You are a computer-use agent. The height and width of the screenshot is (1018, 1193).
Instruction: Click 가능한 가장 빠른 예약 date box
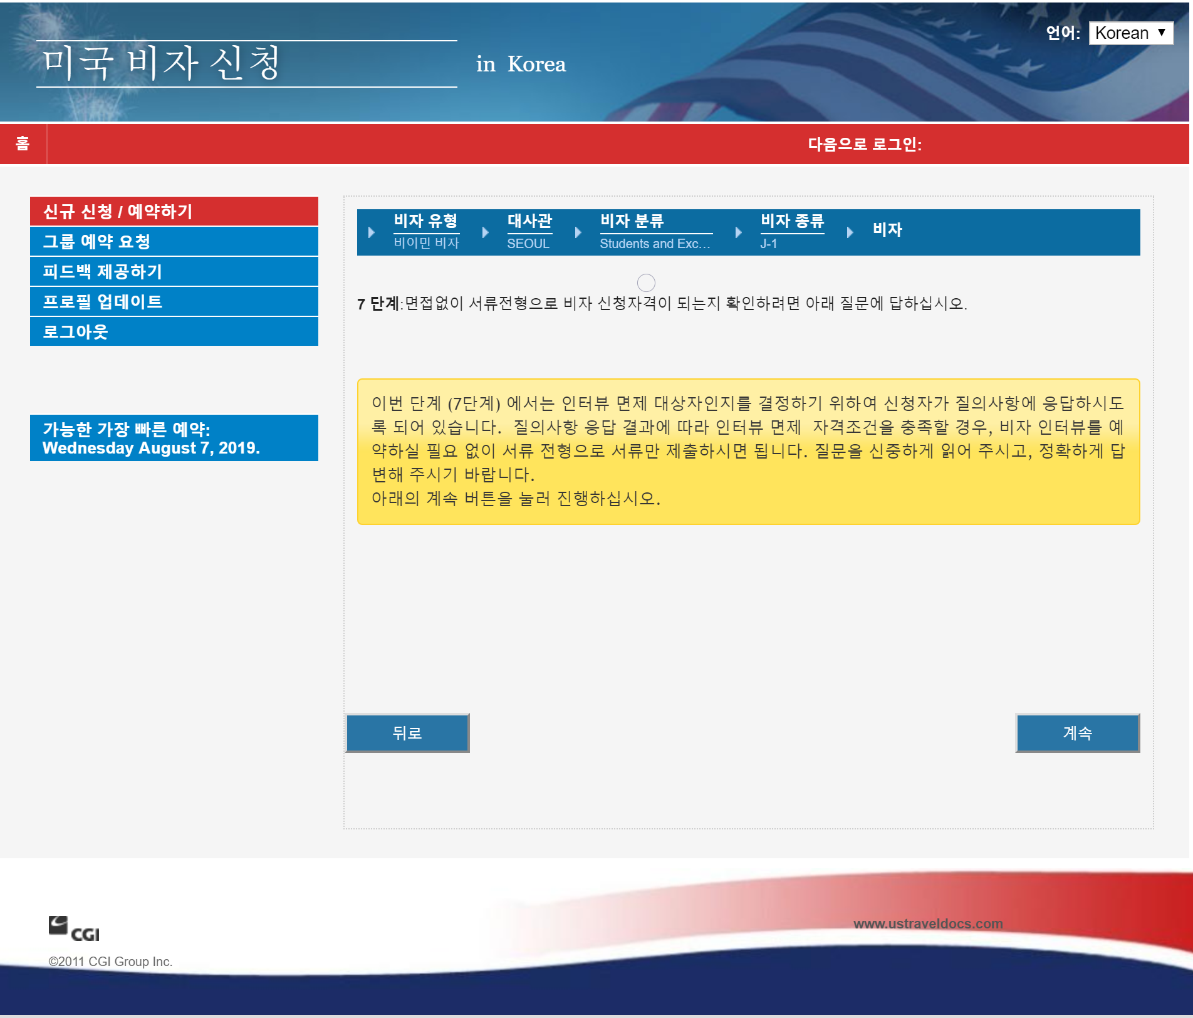click(174, 438)
